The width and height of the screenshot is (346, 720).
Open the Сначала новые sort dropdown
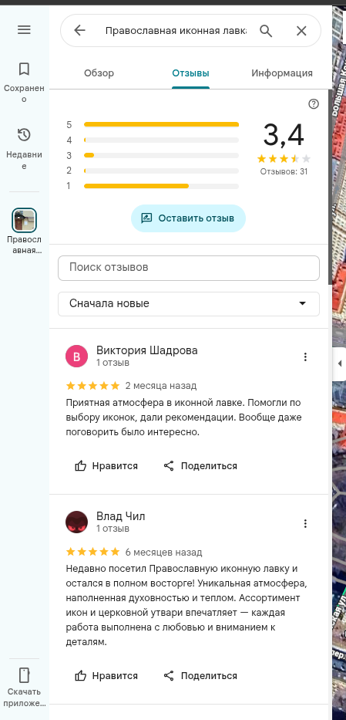pos(188,303)
